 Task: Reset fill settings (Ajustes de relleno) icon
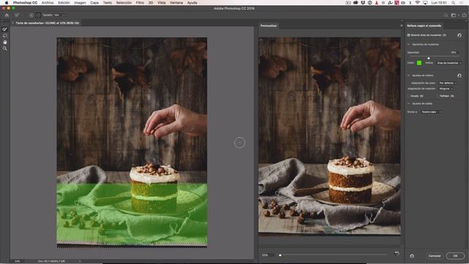pos(459,76)
